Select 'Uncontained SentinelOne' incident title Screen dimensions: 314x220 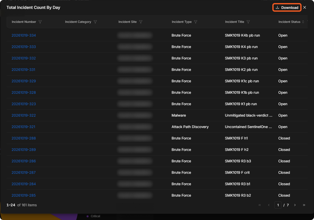249,127
